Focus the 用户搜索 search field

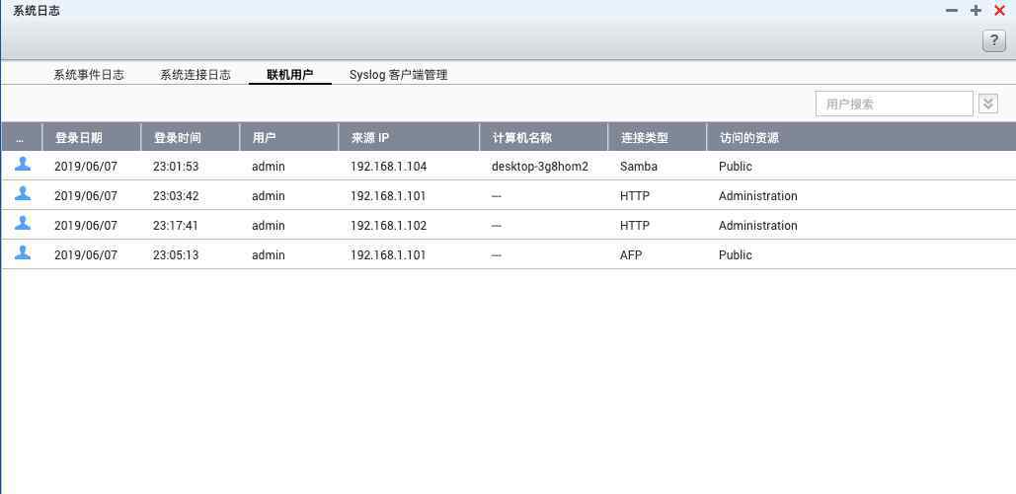tap(895, 104)
